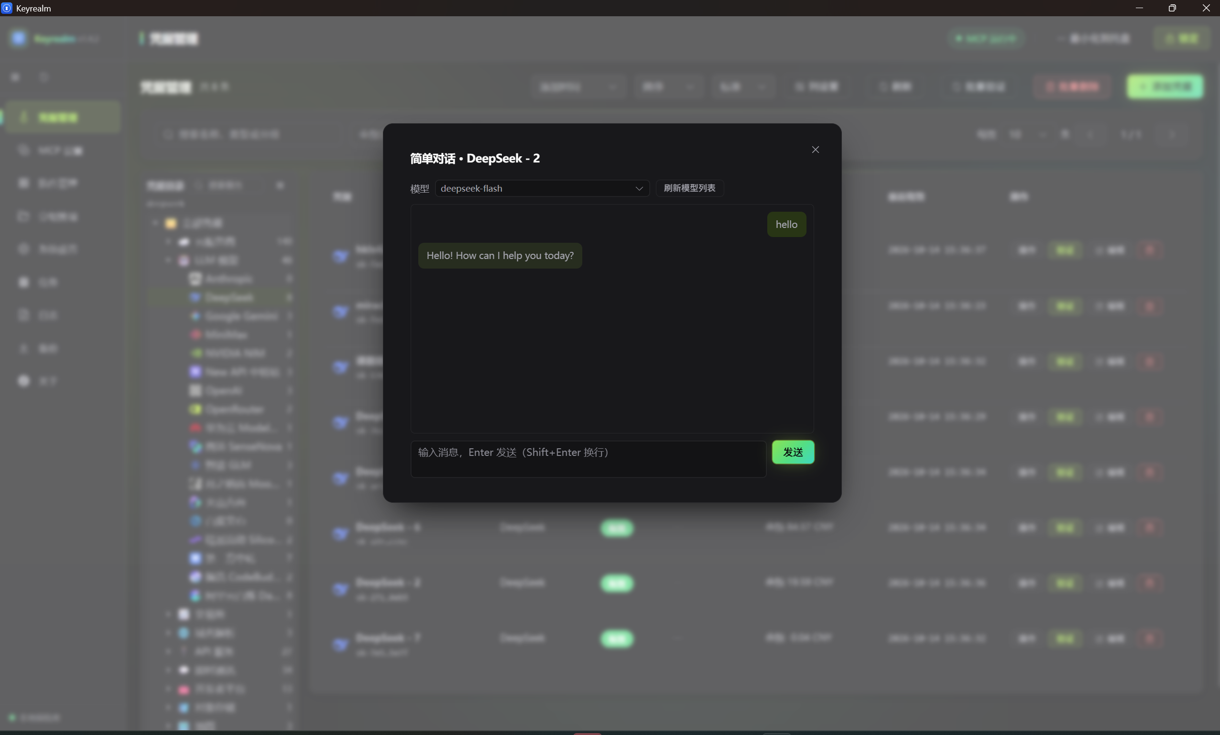
Task: Close the DeepSeek - 2 chat dialog
Action: 815,150
